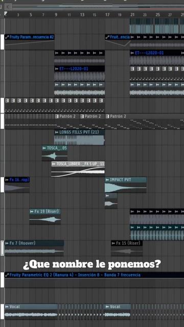184x327 pixels.
Task: Jump to bar 13 on the ruler
Action: click(x=82, y=15)
